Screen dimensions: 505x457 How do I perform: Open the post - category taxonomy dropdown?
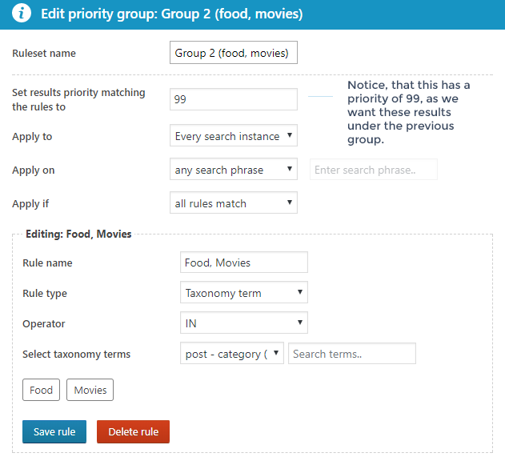point(232,354)
